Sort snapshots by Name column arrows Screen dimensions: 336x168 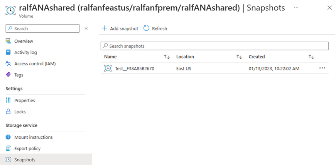pyautogui.click(x=167, y=57)
